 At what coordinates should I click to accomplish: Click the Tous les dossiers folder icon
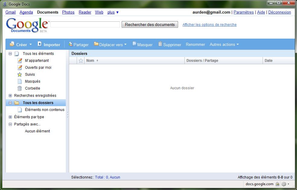point(17,103)
